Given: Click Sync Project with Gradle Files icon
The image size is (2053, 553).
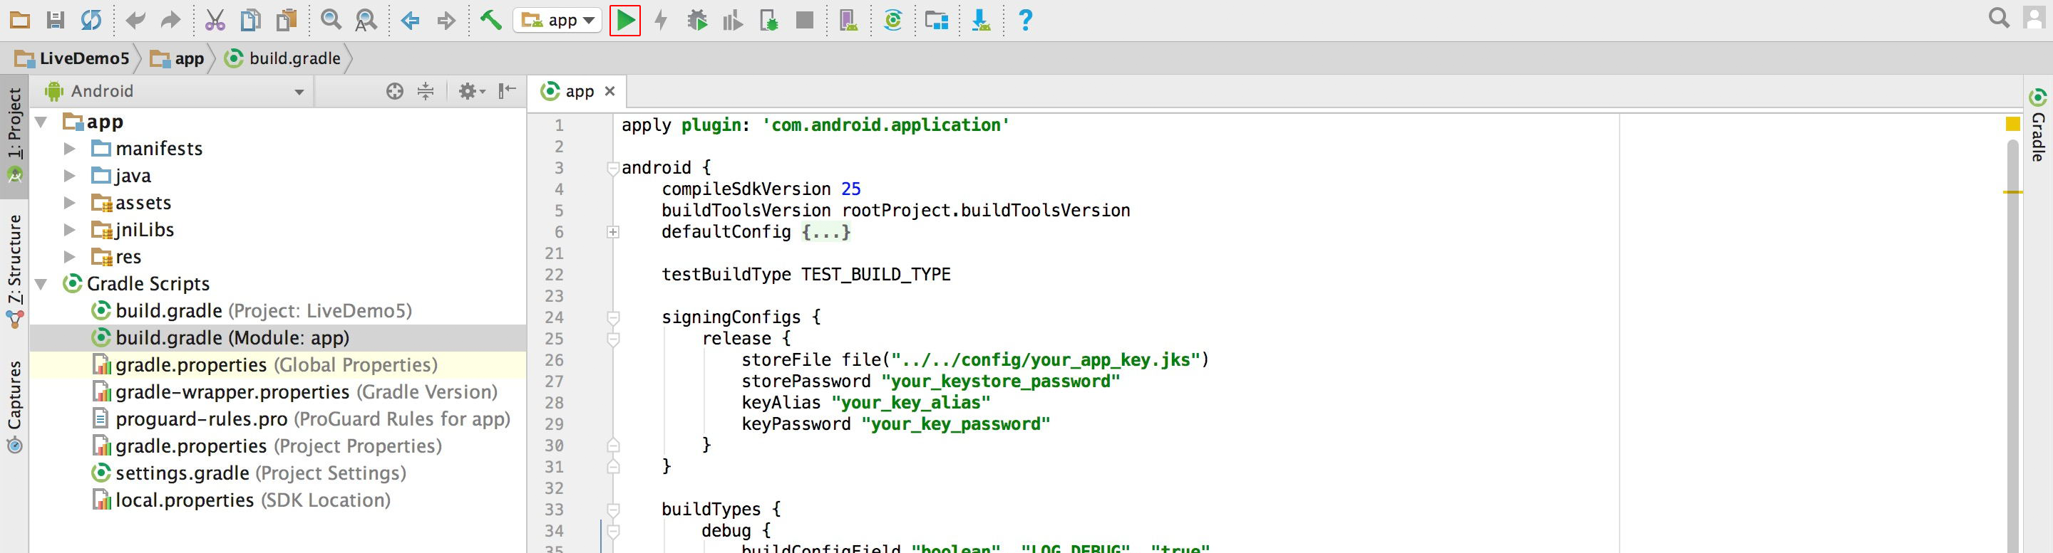Looking at the screenshot, I should coord(892,21).
